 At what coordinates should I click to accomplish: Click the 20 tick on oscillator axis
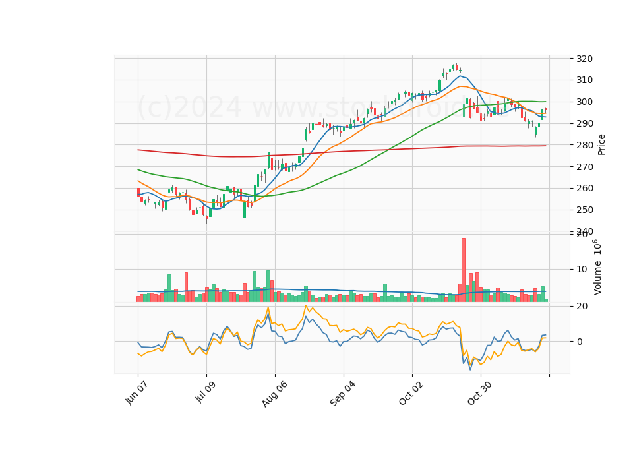pos(582,307)
